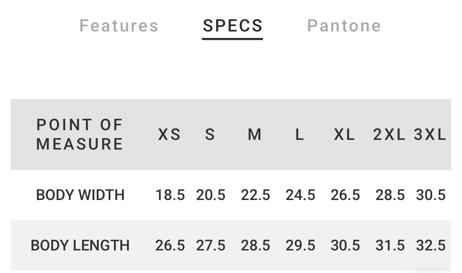
Task: Select the L size column header
Action: pos(300,135)
